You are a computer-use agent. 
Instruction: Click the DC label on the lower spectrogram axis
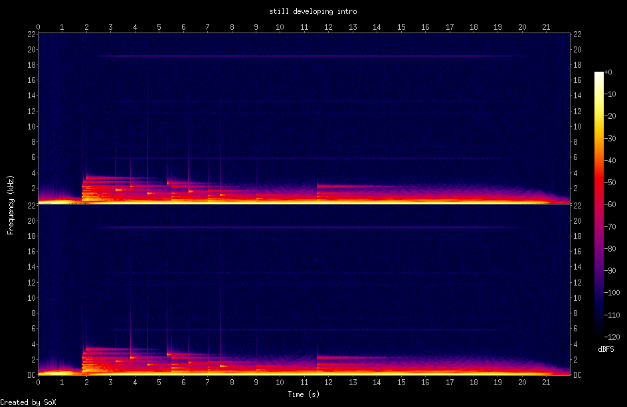(x=31, y=375)
